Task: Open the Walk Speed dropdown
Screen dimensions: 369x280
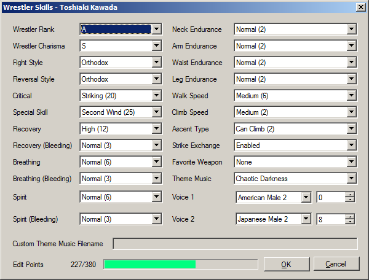Action: coord(351,96)
